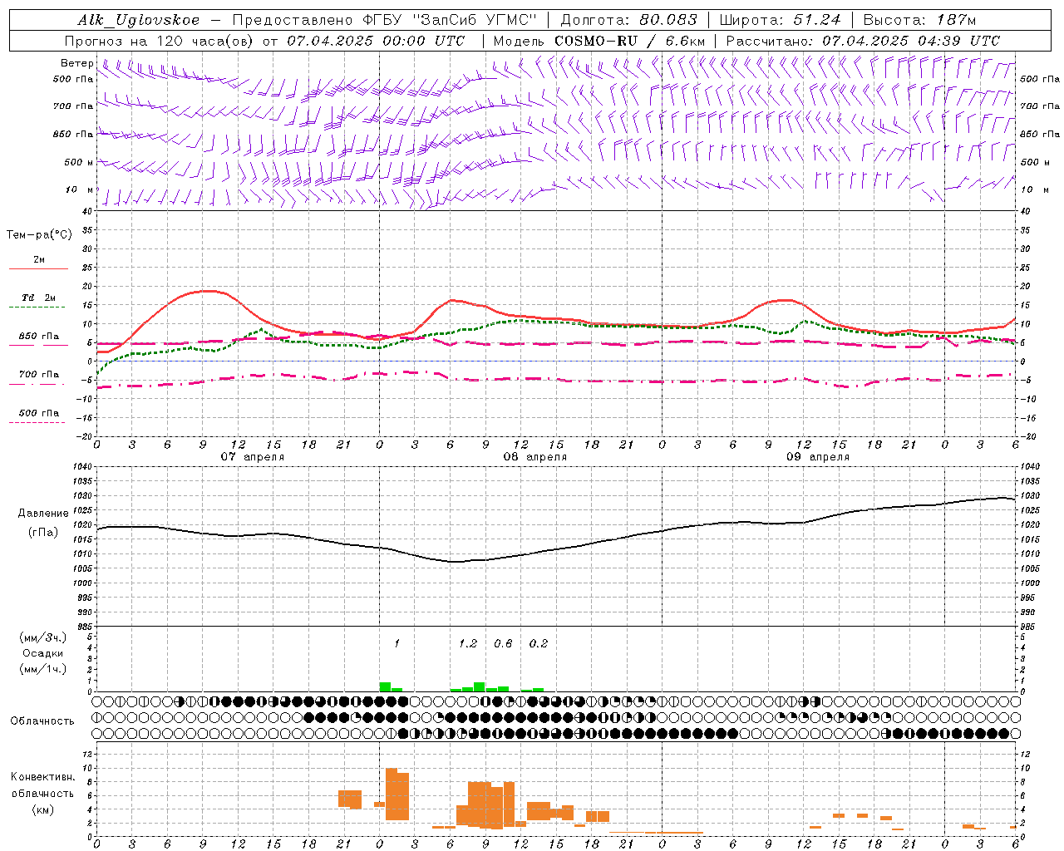Click the 'Долгота: 80.083' value
This screenshot has width=1064, height=851.
629,20
